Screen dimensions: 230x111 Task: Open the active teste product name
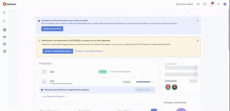[52, 72]
